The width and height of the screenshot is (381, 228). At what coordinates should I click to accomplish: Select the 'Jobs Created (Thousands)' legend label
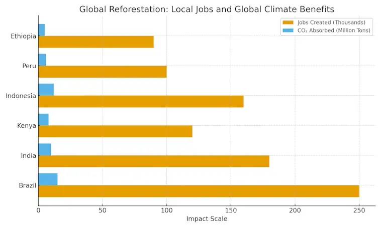331,23
